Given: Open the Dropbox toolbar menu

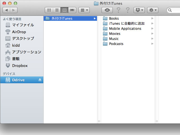Looking at the screenshot, I should pyautogui.click(x=139, y=10).
